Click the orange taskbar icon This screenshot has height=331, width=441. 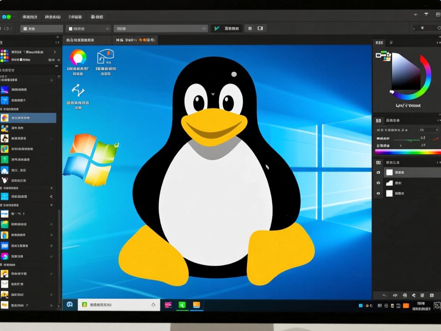tap(196, 305)
